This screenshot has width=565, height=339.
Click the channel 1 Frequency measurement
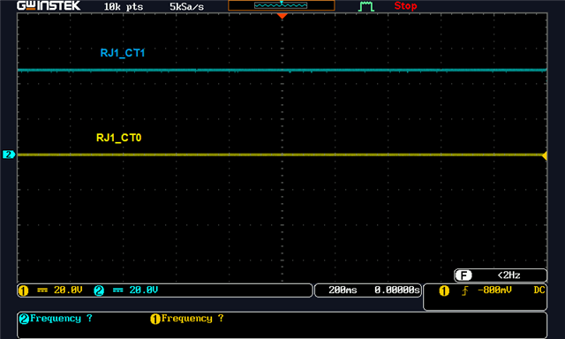click(x=187, y=319)
